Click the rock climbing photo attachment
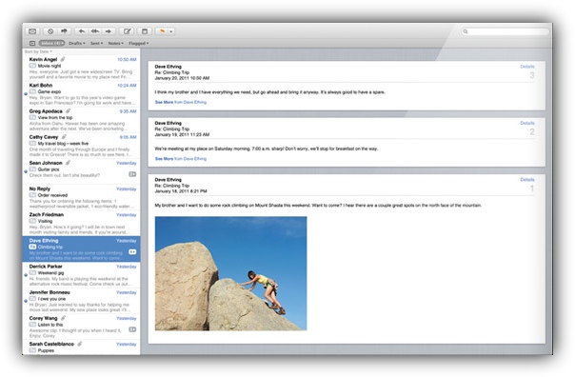This screenshot has height=377, width=575. (x=230, y=273)
